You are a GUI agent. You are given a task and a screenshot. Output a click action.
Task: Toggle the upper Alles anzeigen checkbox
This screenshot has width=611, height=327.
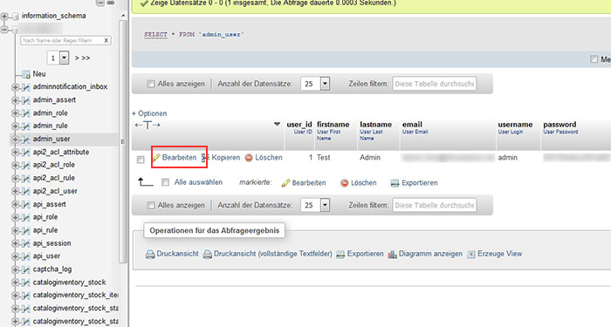(x=151, y=84)
